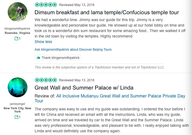The height and width of the screenshot is (135, 192).
Task: Open the Dimsum breakfast and lama temple review title
Action: click(107, 12)
